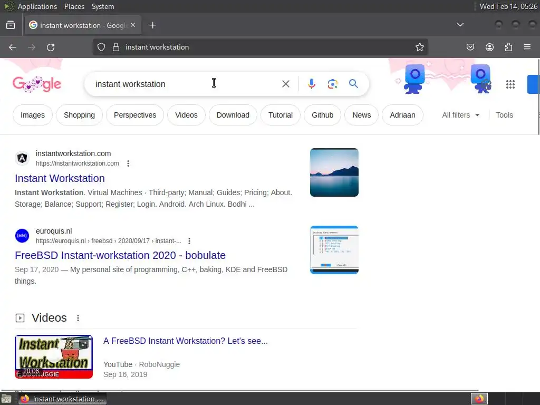The width and height of the screenshot is (540, 405).
Task: Open the Tools option
Action: [504, 115]
